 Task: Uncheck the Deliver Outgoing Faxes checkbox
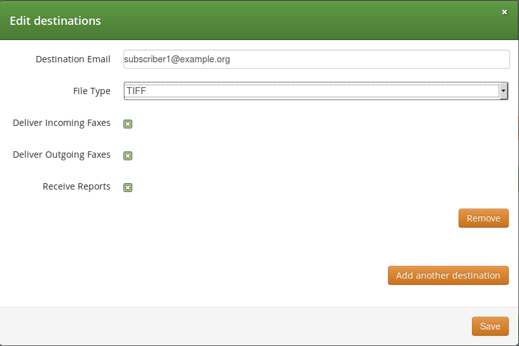pos(128,156)
